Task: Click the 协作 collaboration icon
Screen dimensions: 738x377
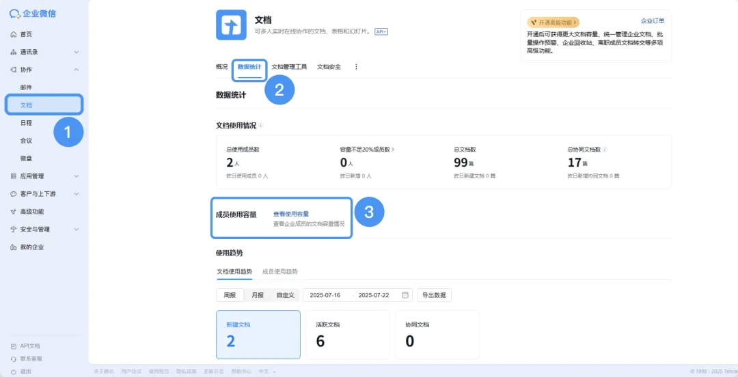Action: pyautogui.click(x=13, y=70)
